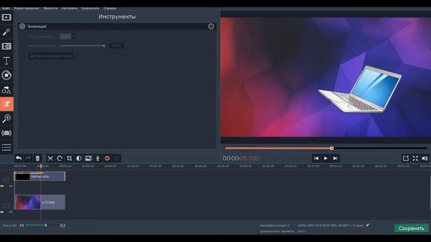The height and width of the screenshot is (242, 431).
Task: Open the Stabilization camera tool
Action: [x=6, y=133]
